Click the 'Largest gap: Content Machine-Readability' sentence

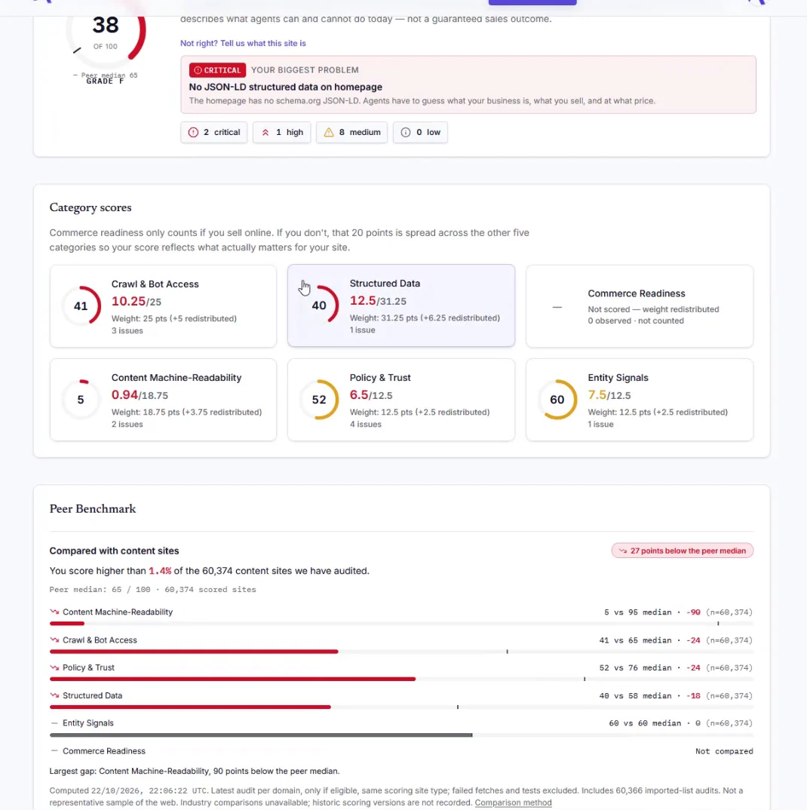195,771
